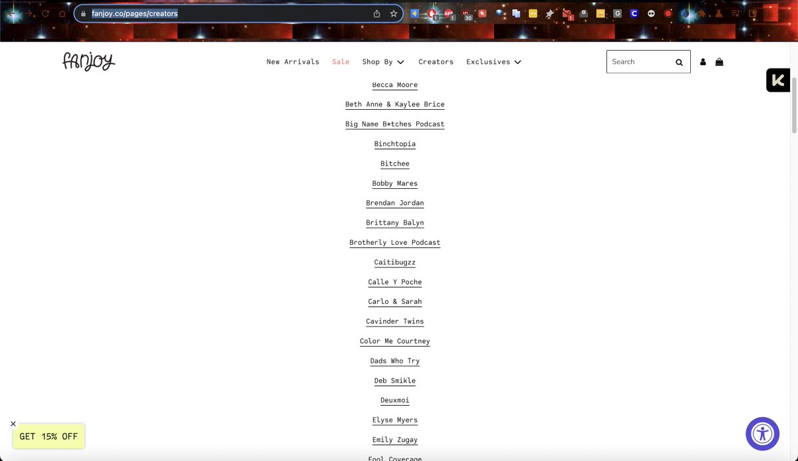Click the mail envelope extension icon
798x461 pixels.
[x=567, y=13]
